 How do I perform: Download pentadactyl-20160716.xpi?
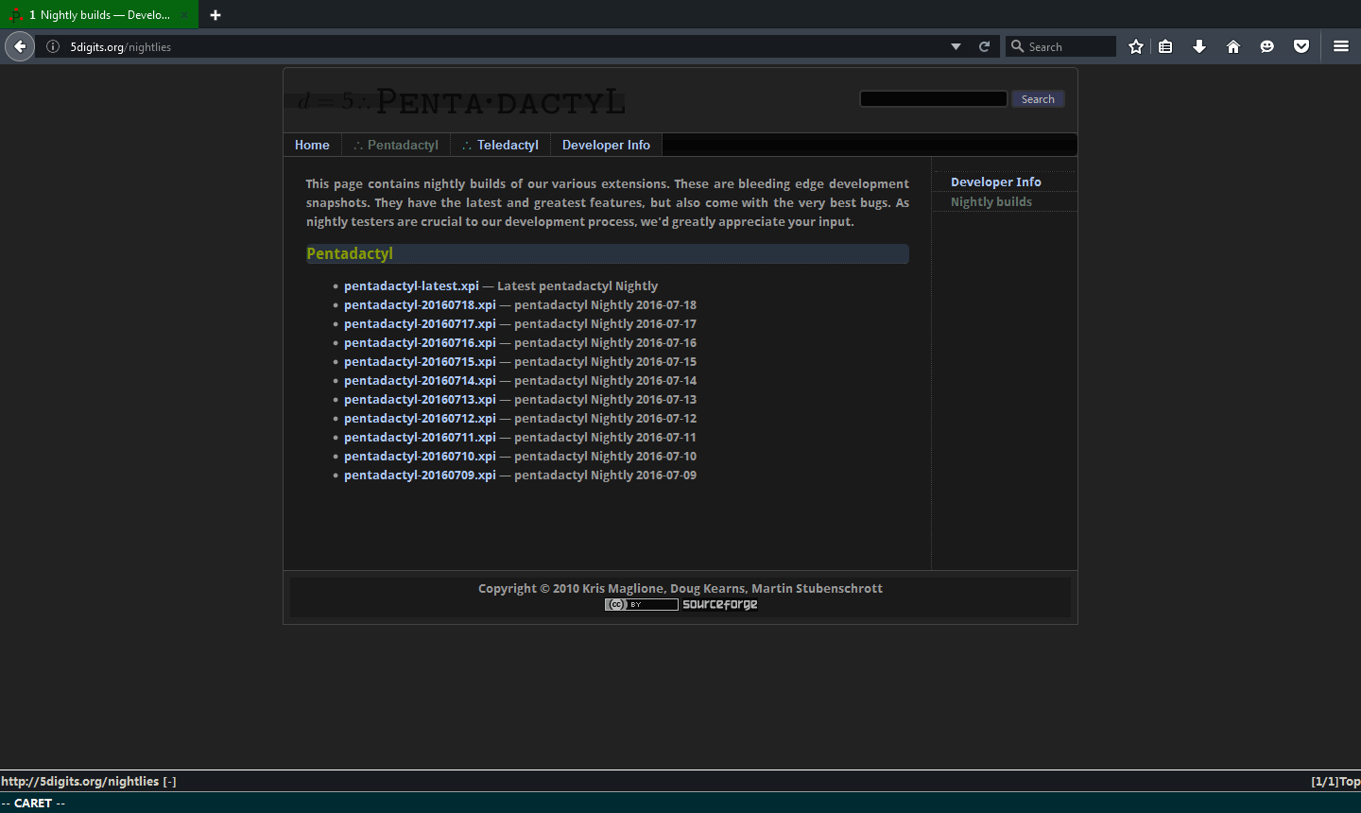[420, 342]
